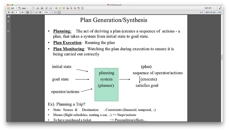Viewport: 229px width, 131px height.
Task: Click the scrolling page view icon
Action: coord(82,8)
